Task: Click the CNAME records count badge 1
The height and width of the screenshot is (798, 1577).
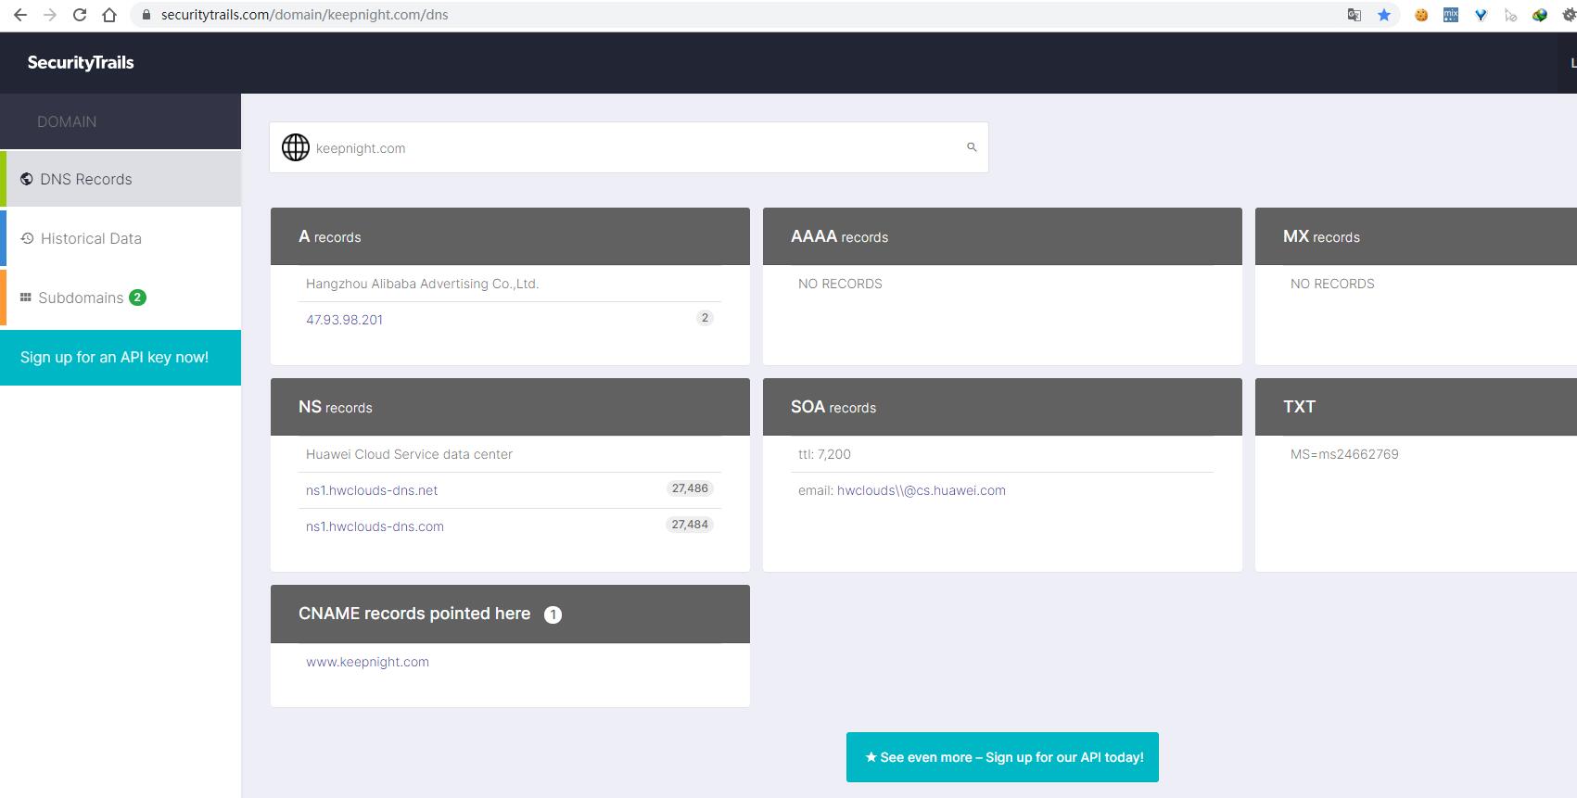Action: (x=553, y=614)
